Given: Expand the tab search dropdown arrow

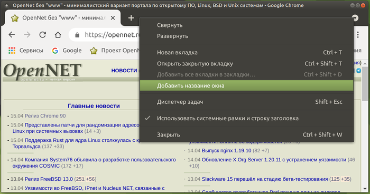Looking at the screenshot, I should tap(355, 18).
